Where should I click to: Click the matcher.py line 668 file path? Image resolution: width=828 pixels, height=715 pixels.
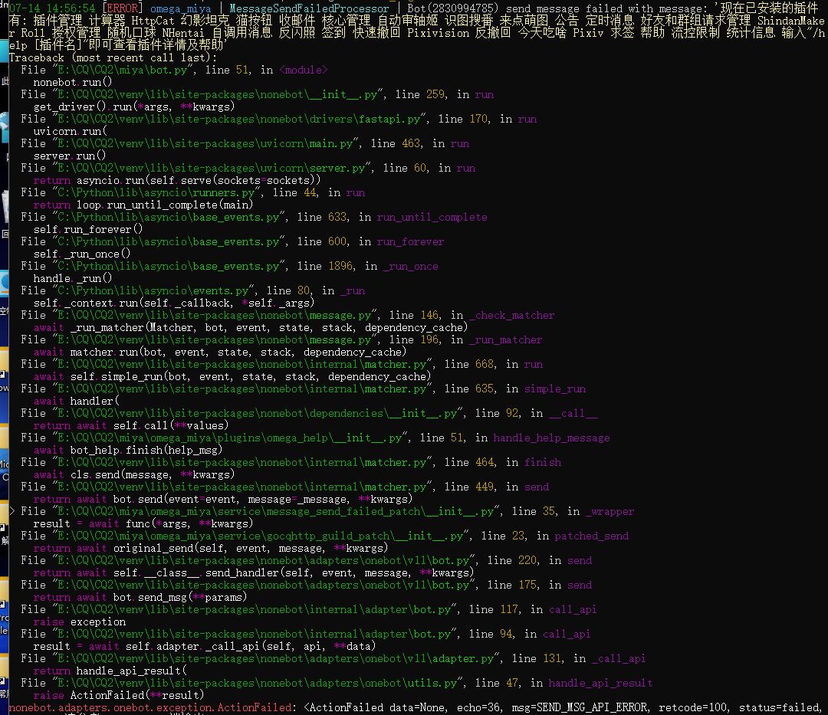coord(230,364)
